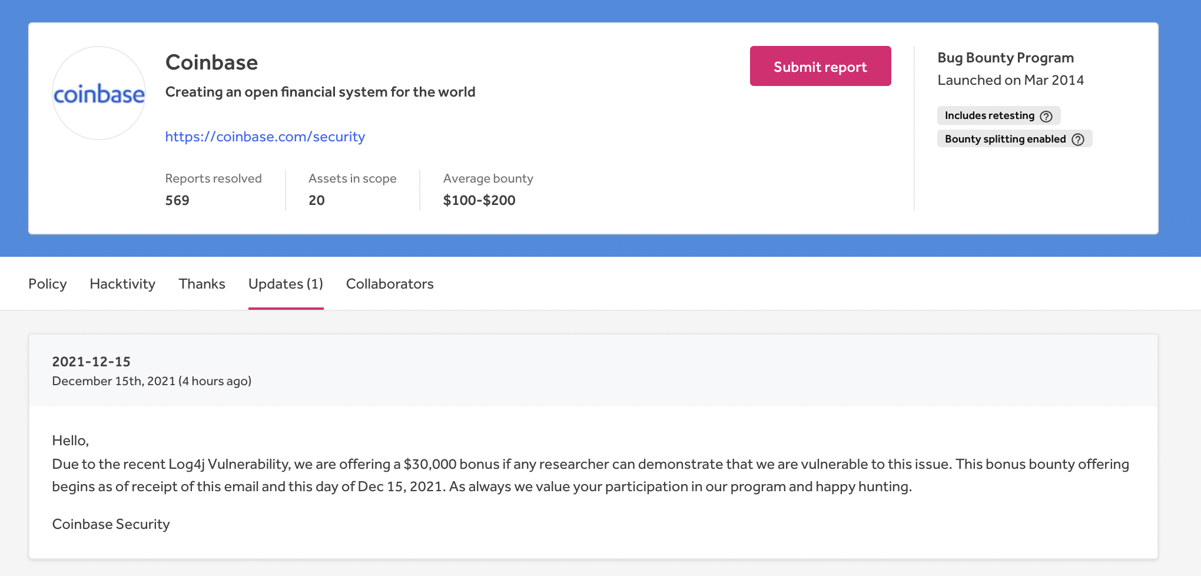Click the Submit report button
The width and height of the screenshot is (1201, 576).
[820, 66]
